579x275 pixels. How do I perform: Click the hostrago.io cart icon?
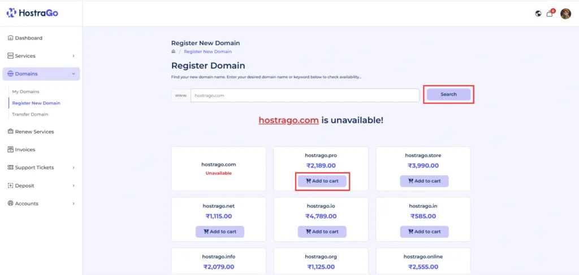pyautogui.click(x=308, y=232)
